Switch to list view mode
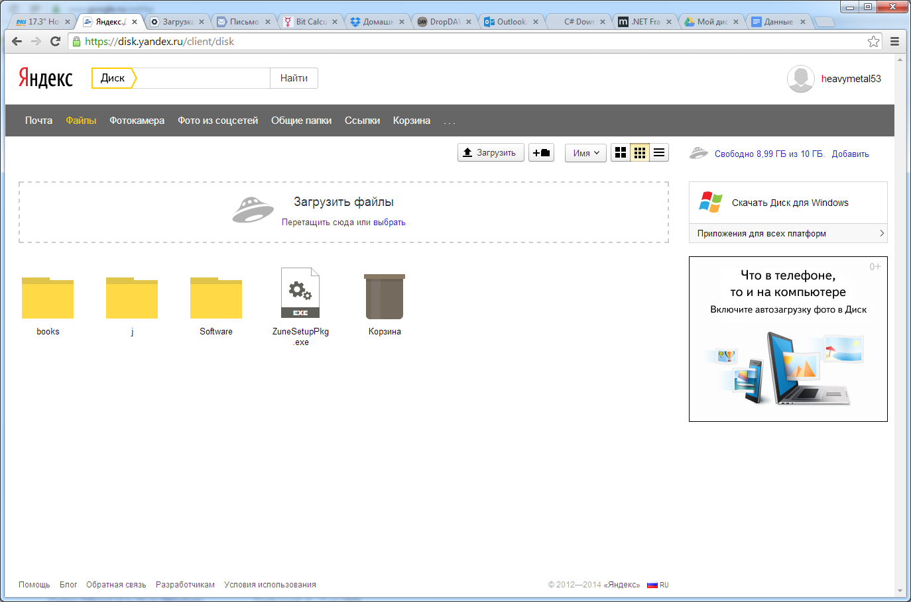This screenshot has width=911, height=602. click(659, 153)
